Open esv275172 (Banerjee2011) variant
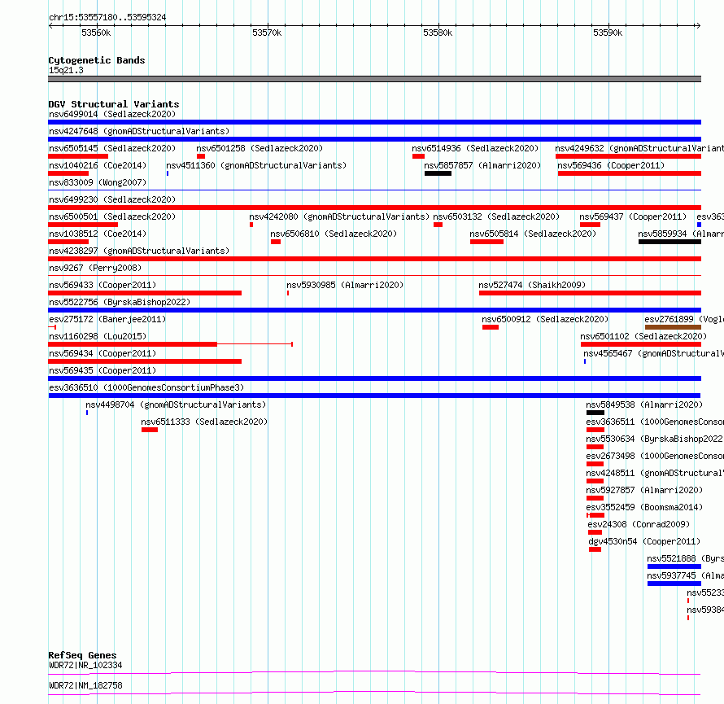 (107, 319)
